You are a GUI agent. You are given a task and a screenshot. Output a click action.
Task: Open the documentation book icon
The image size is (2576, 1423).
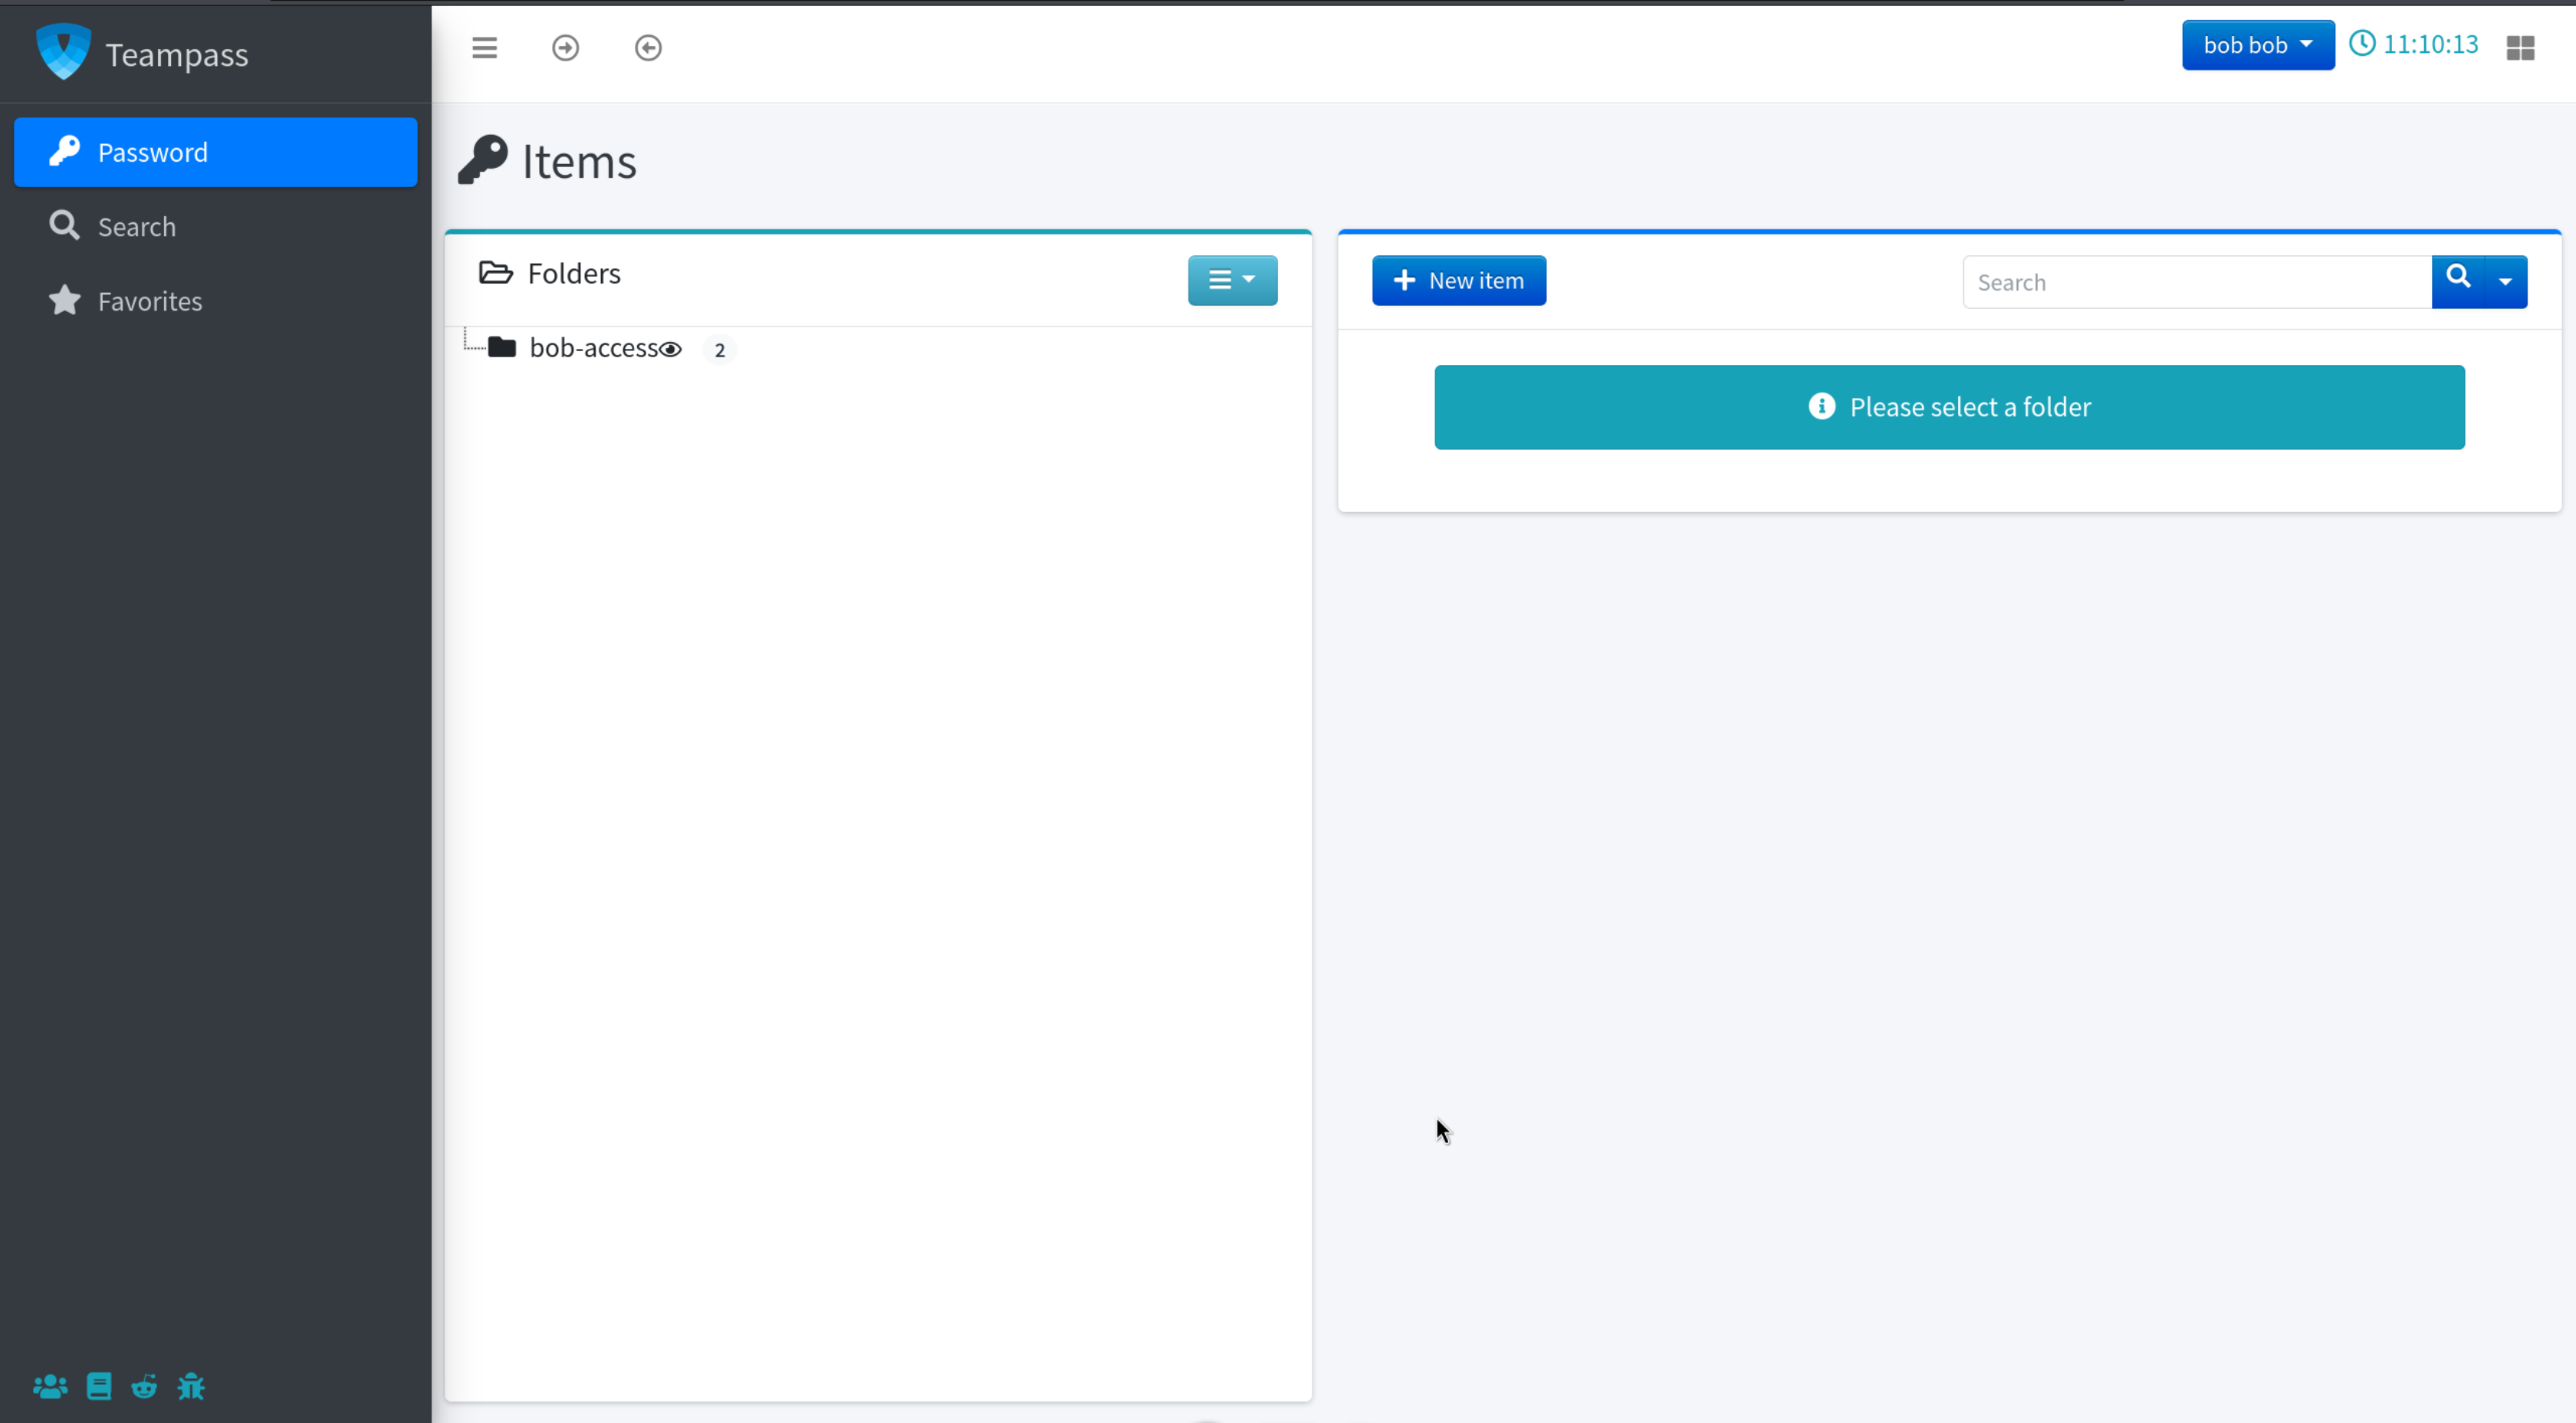[x=99, y=1386]
